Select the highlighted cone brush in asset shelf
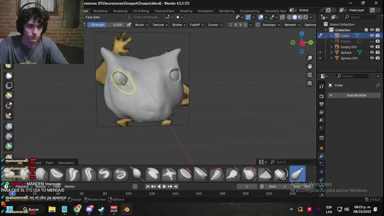Viewport: 384px width, 216px height. 297,174
